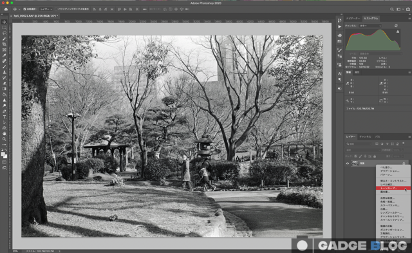Open the histogram チャンネル dropdown
The width and height of the screenshot is (412, 253).
coord(370,26)
